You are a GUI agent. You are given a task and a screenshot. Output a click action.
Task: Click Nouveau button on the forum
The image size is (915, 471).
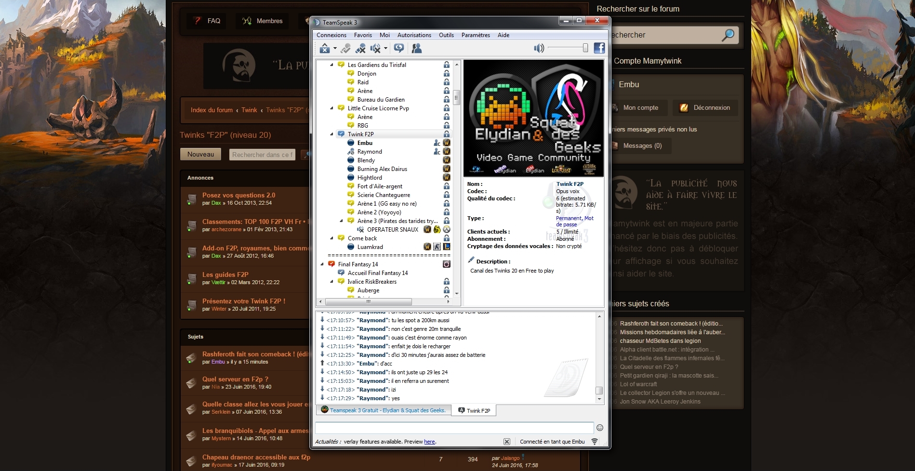pos(200,154)
